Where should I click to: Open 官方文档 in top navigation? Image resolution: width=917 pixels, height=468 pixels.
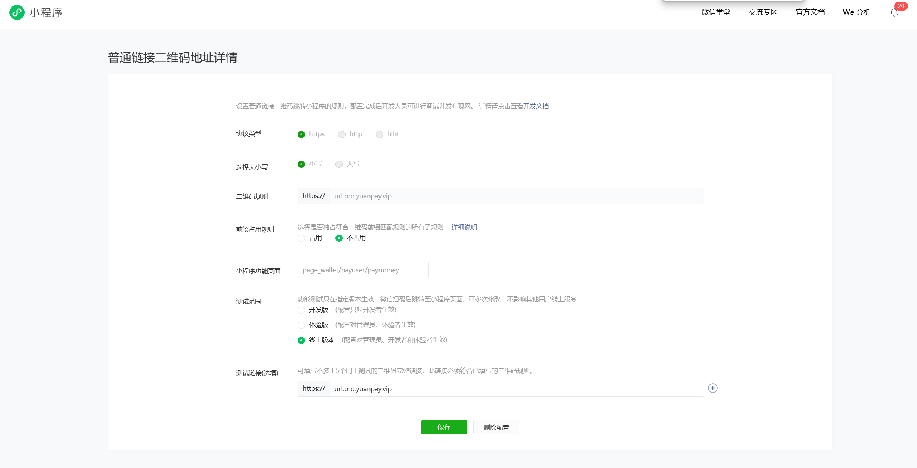click(x=810, y=12)
